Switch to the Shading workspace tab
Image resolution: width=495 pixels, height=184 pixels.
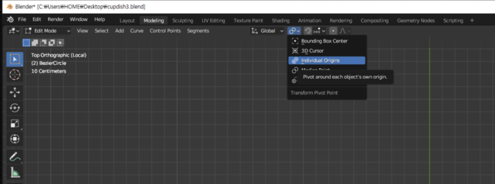(281, 21)
